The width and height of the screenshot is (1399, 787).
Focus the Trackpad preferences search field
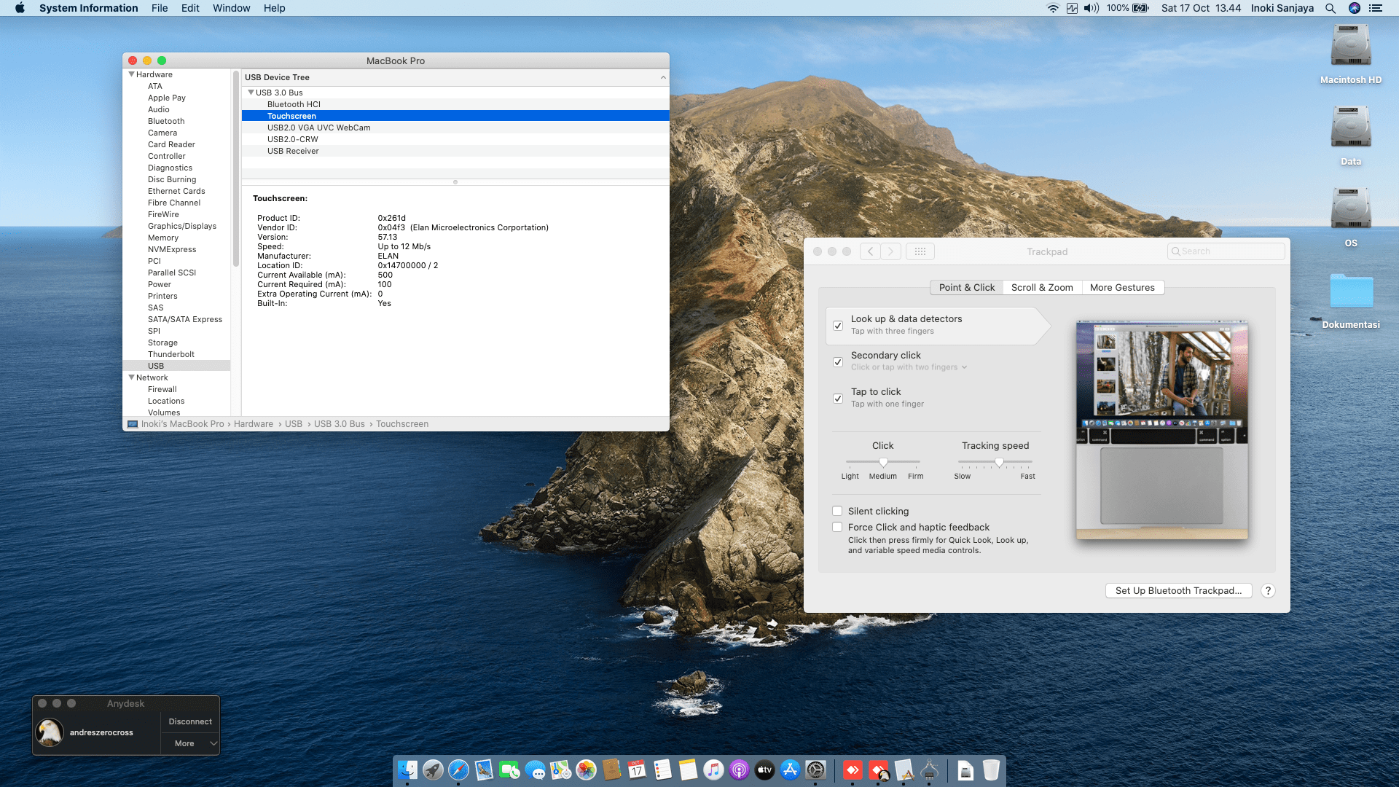pos(1226,251)
